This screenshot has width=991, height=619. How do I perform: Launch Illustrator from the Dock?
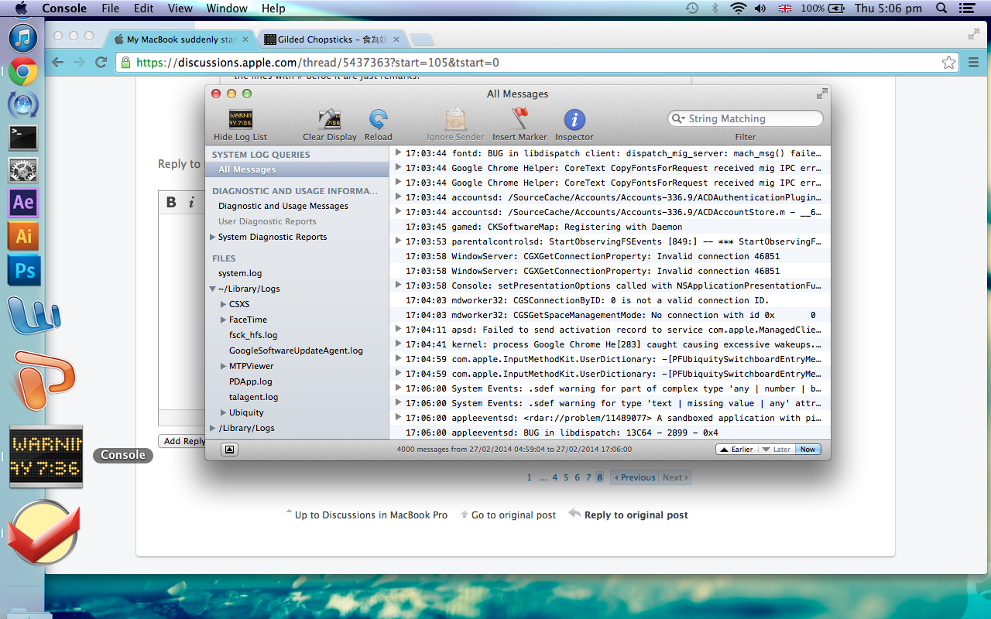(x=23, y=236)
